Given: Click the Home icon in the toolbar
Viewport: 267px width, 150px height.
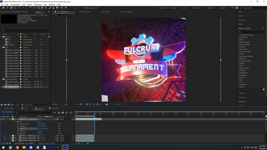Looking at the screenshot, I should pyautogui.click(x=3, y=8).
